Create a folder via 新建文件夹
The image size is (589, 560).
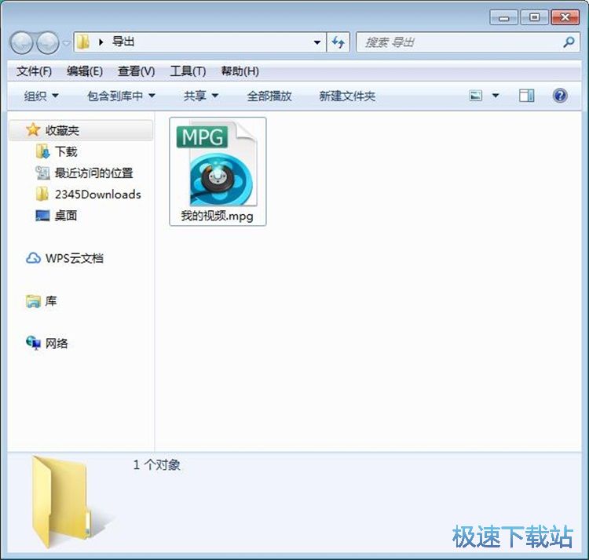[x=347, y=96]
